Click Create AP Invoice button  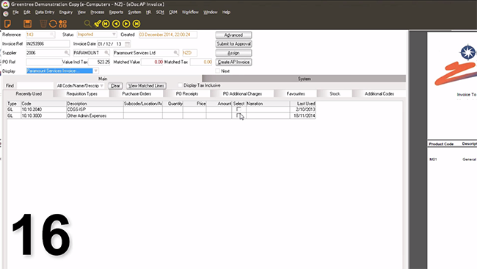click(x=233, y=62)
